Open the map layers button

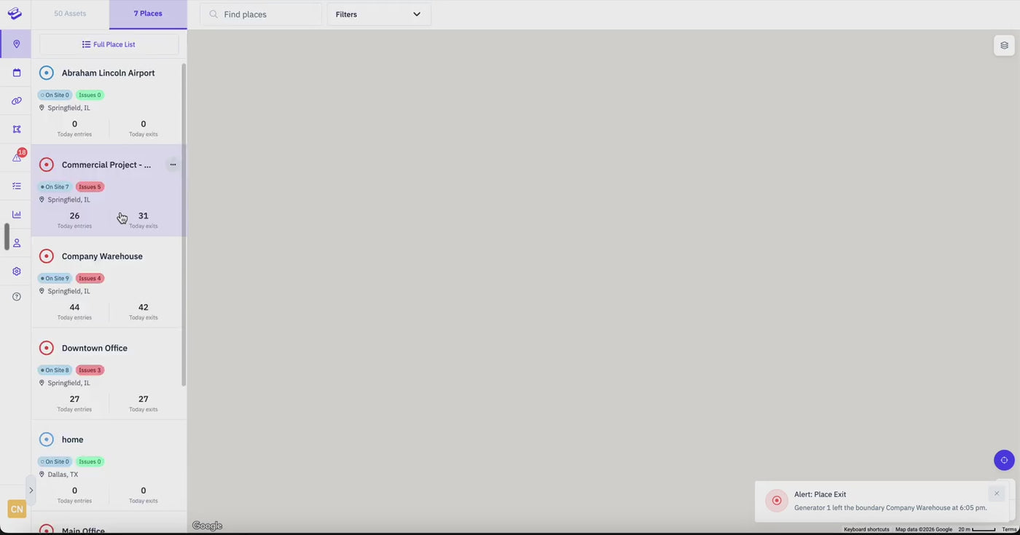[x=1004, y=46]
